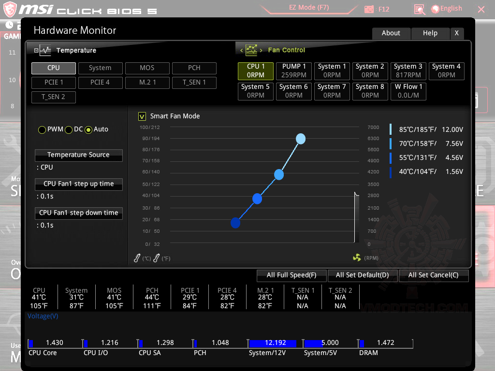Click the Fahrenheit thermometer icon
The image size is (495, 371).
156,258
